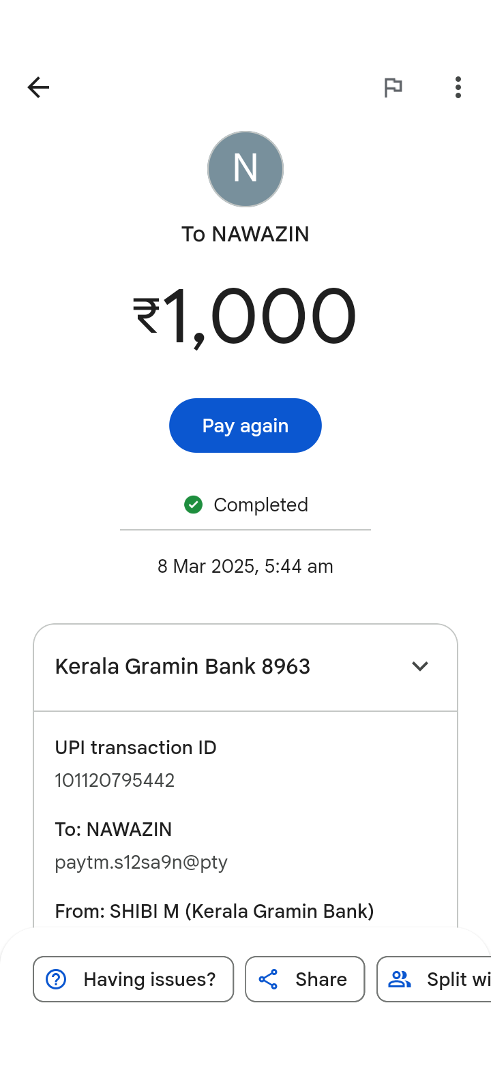Tap the 8 Mar 2025 timestamp
Viewport: 491px width, 1091px height.
click(x=245, y=567)
